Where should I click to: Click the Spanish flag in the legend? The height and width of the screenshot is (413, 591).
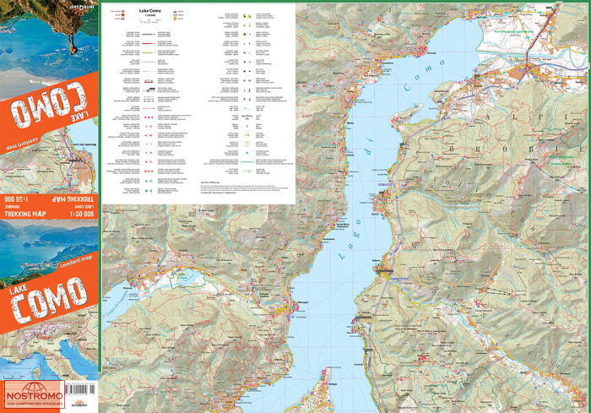pyautogui.click(x=175, y=19)
